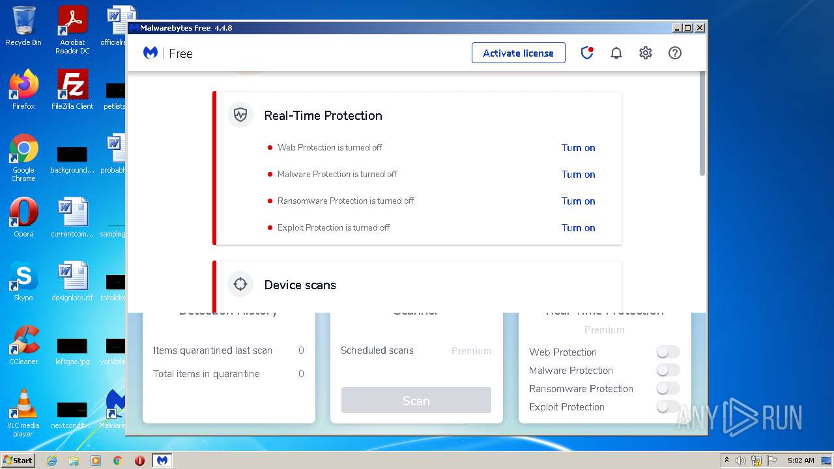The height and width of the screenshot is (469, 834).
Task: Open the notifications bell icon
Action: [x=616, y=53]
